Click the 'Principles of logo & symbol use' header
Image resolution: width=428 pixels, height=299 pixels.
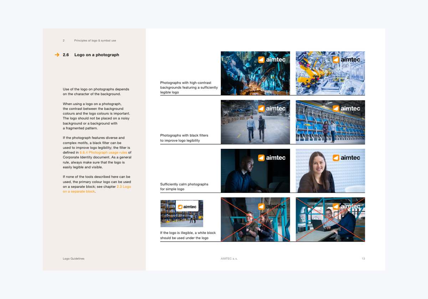point(95,41)
